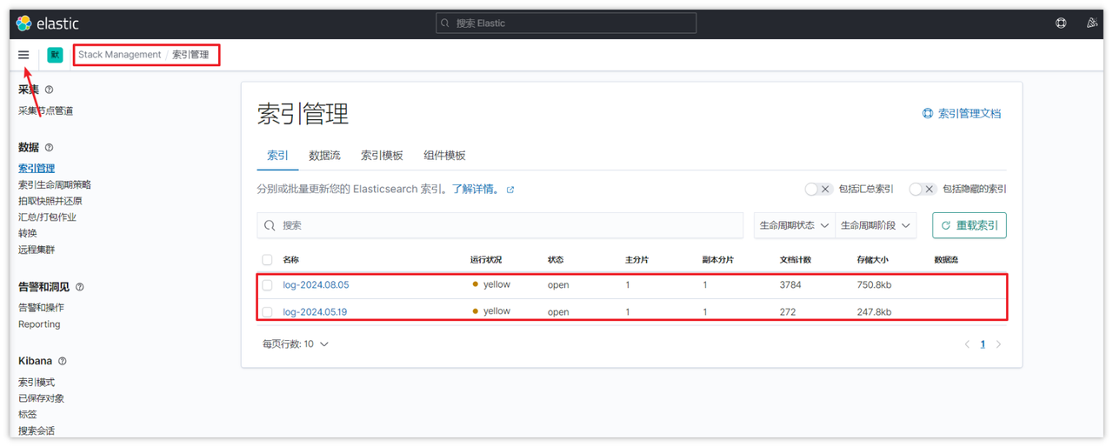Click page number 1 in pagination
This screenshot has height=447, width=1113.
[983, 344]
